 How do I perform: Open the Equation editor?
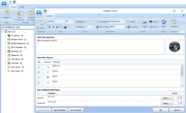click(x=133, y=27)
